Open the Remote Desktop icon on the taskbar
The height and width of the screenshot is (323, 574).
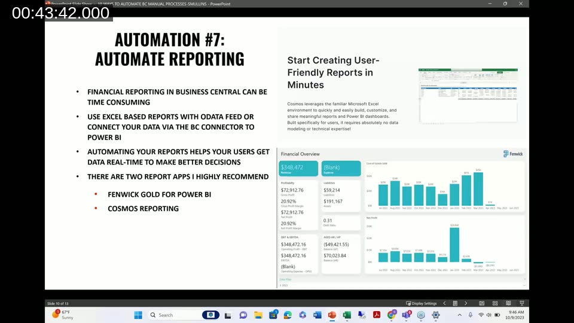click(362, 315)
